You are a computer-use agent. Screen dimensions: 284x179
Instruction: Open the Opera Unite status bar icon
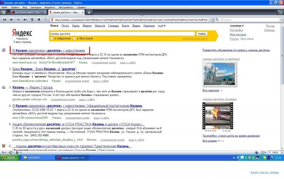pos(11,152)
